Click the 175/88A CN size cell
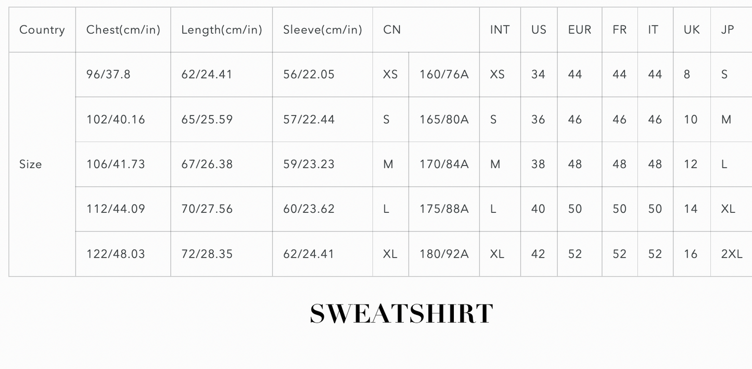 click(x=444, y=209)
